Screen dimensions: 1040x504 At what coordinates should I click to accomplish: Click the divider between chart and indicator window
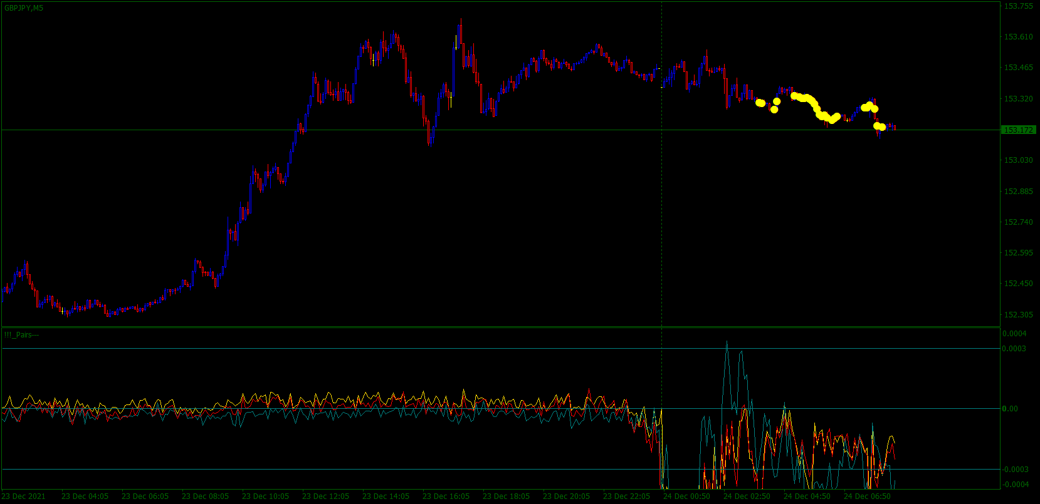pyautogui.click(x=500, y=327)
